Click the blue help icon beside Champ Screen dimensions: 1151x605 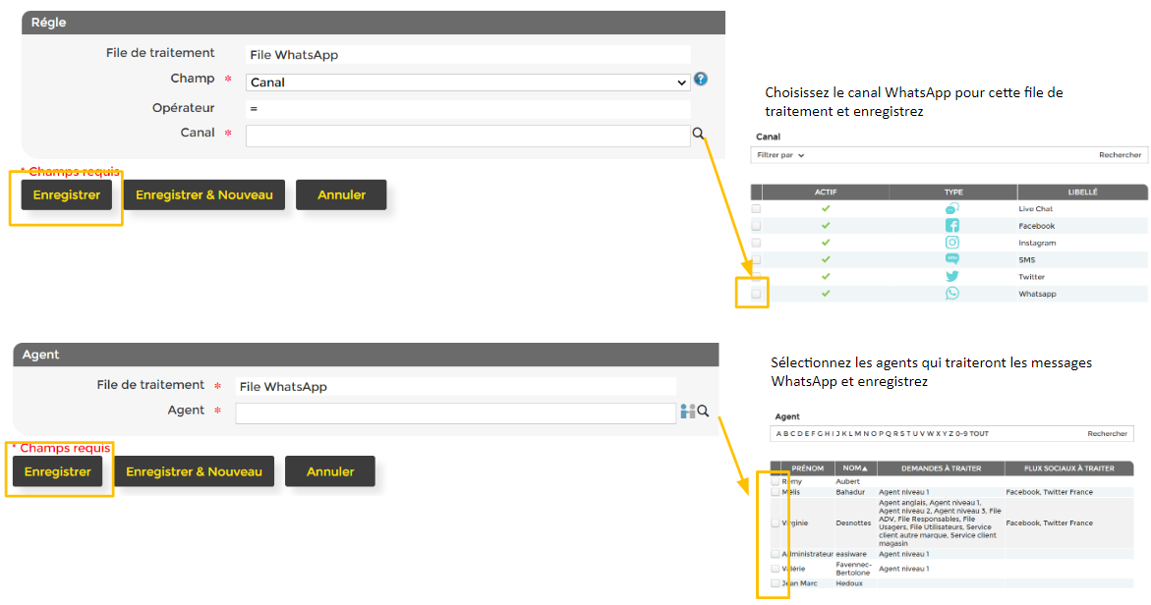coord(701,80)
